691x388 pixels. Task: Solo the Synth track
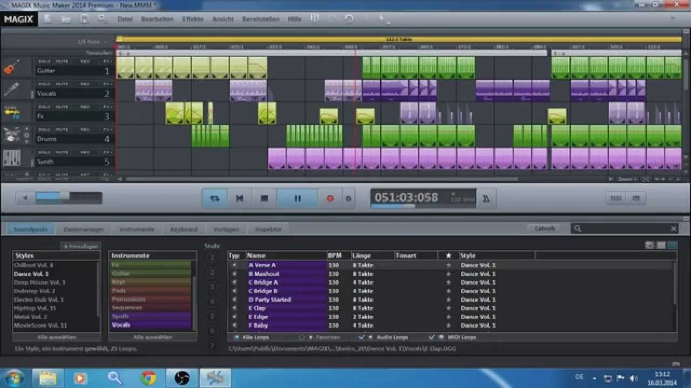point(44,152)
